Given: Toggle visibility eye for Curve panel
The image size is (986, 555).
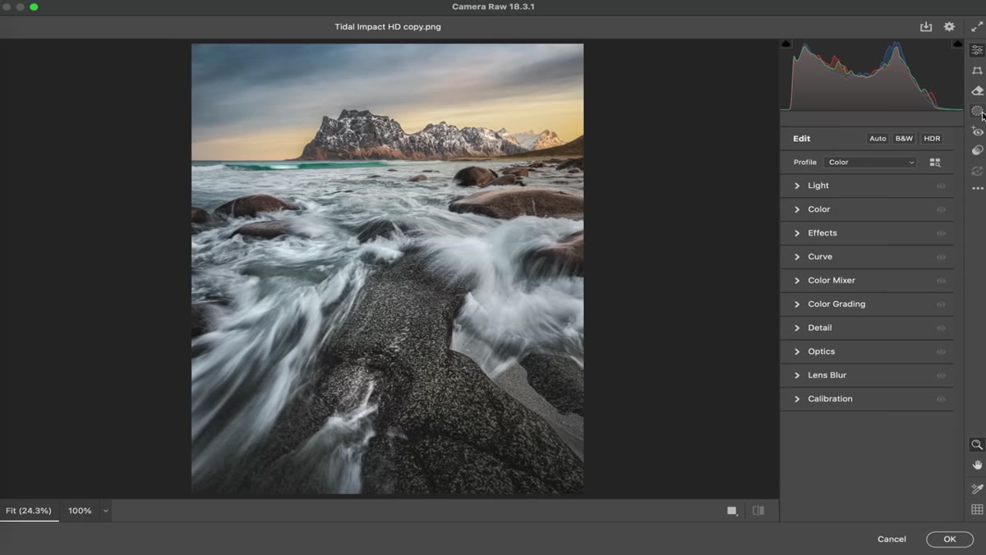Looking at the screenshot, I should (941, 257).
